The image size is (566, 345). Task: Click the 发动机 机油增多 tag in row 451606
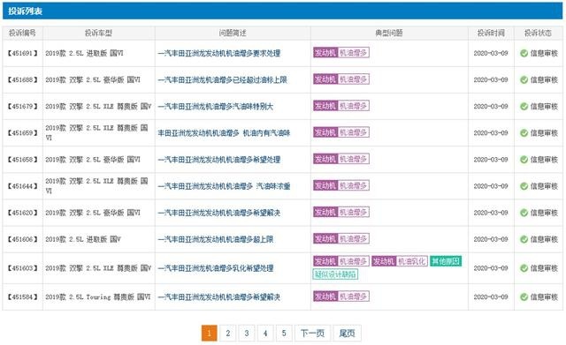[x=341, y=239]
